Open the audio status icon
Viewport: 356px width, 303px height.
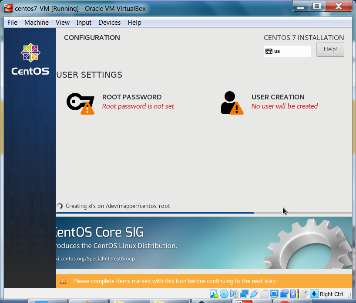[234, 294]
